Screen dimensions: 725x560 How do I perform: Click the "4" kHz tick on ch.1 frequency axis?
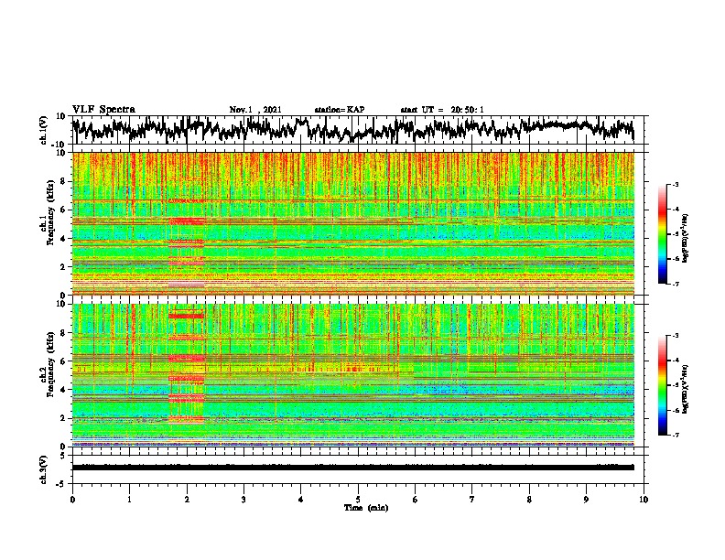click(x=63, y=239)
